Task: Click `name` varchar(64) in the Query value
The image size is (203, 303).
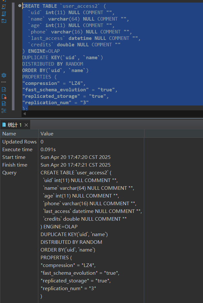Action: pos(65,188)
